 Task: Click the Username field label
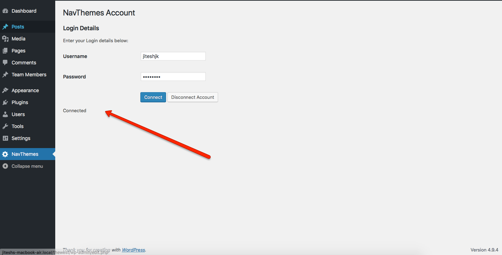click(75, 56)
